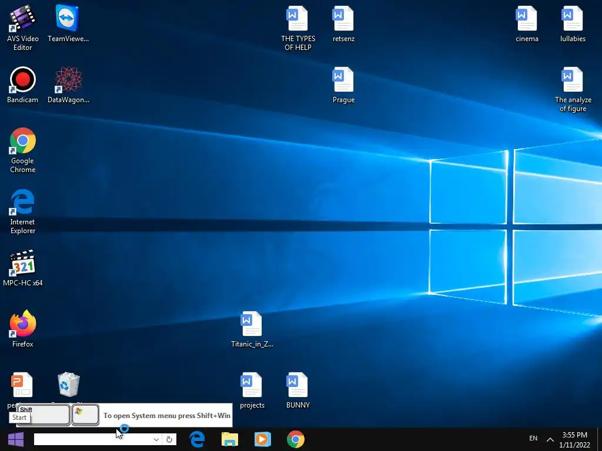Click the Firefox desktop shortcut
Viewport: 602px width, 451px height.
pos(23,329)
